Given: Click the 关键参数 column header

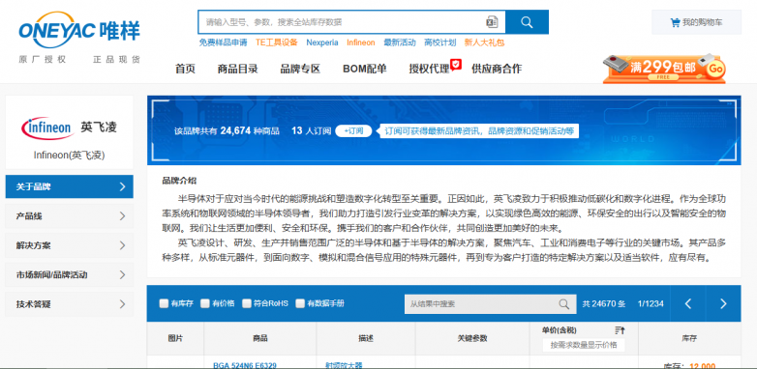Looking at the screenshot, I should [472, 338].
